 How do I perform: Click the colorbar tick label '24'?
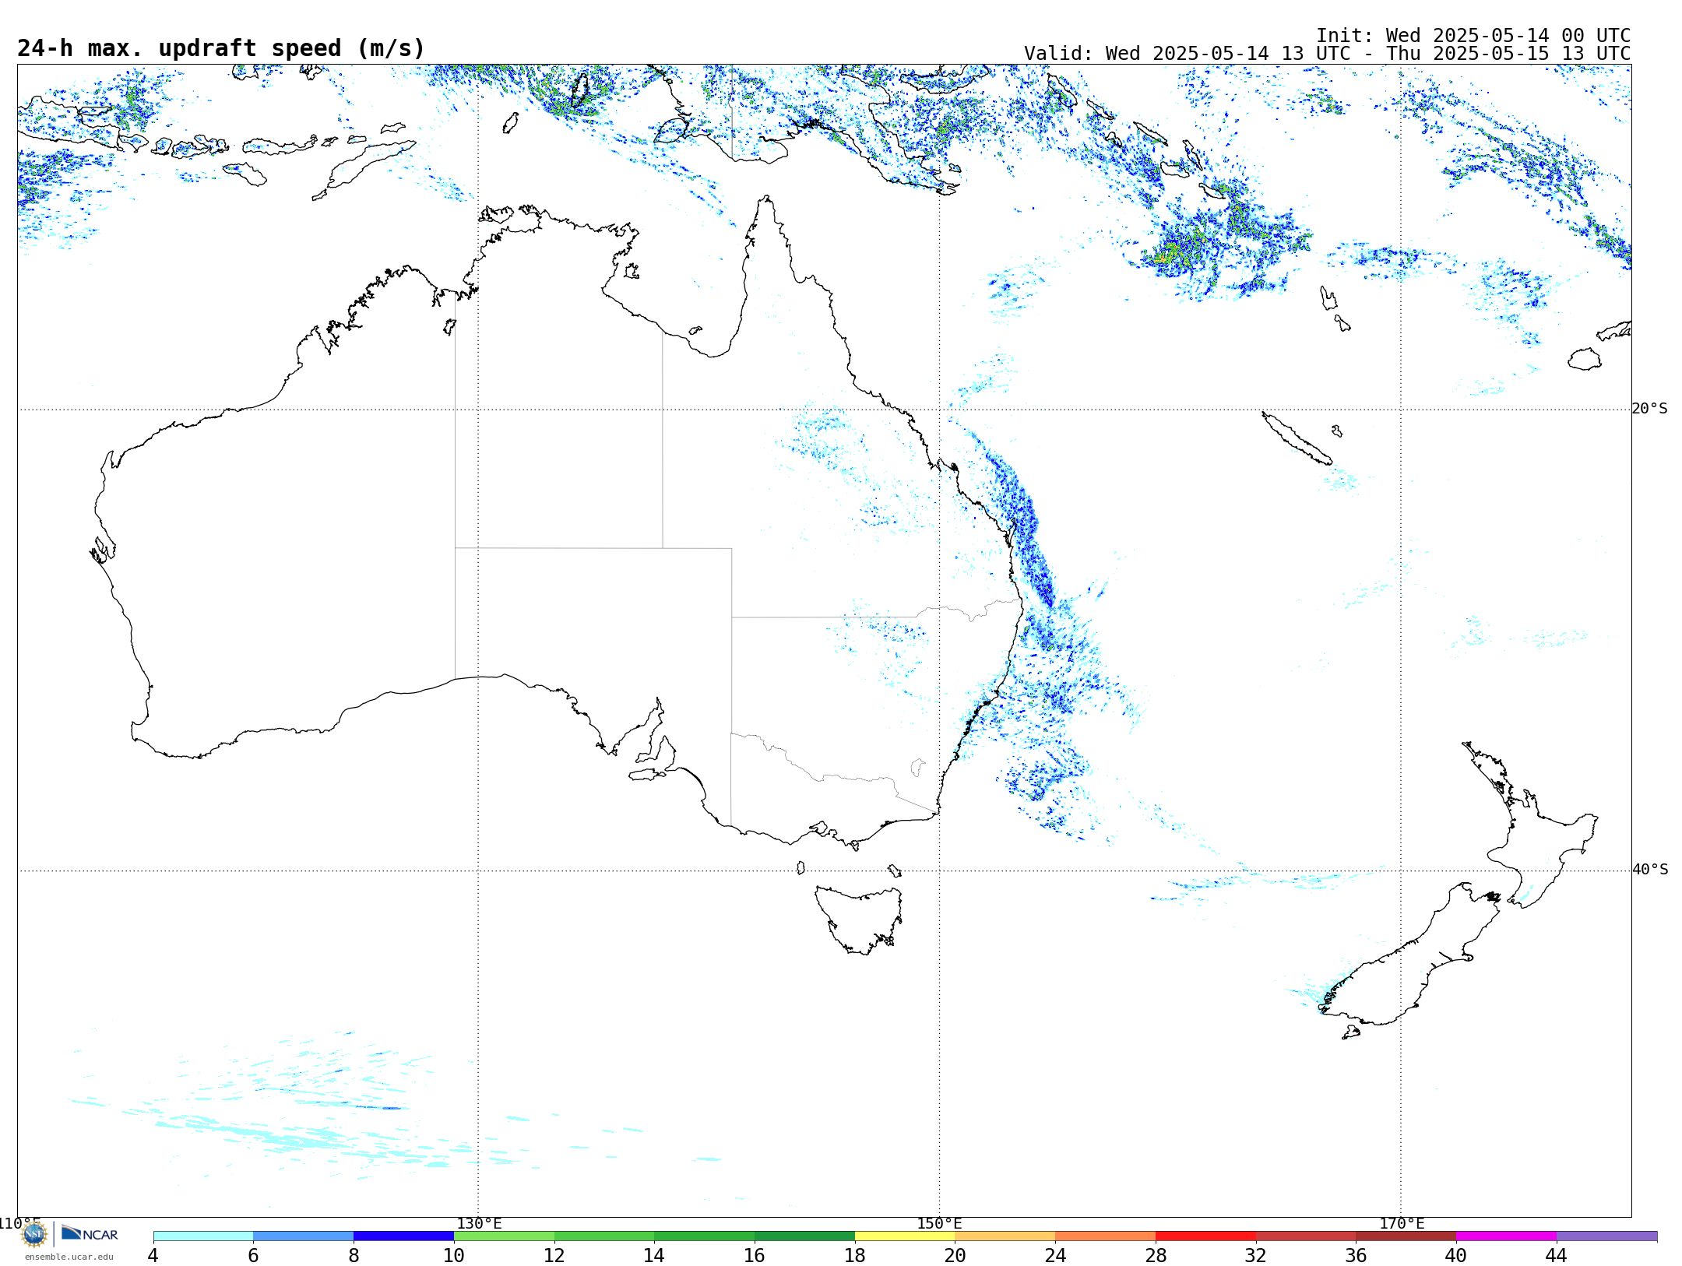coord(1055,1256)
